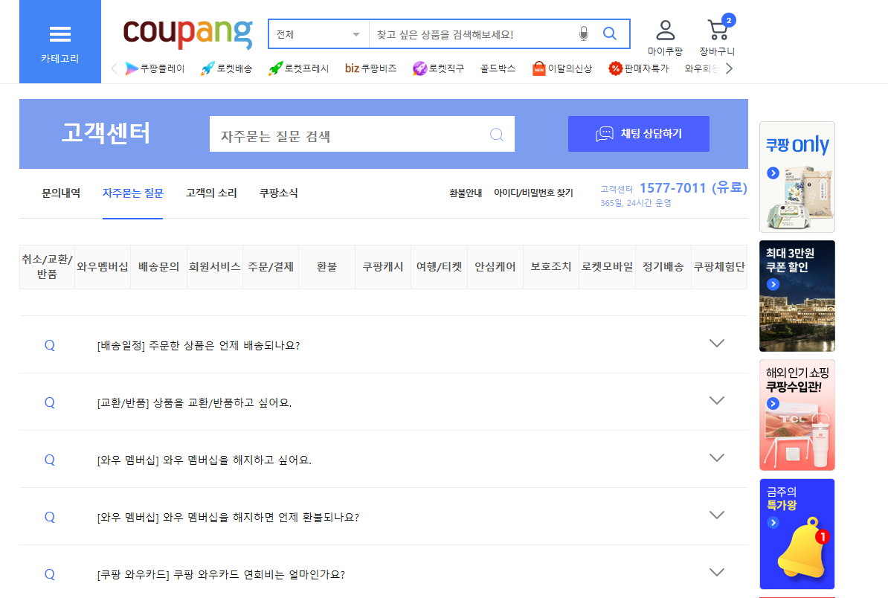Select 정기배송 FAQ category

663,267
